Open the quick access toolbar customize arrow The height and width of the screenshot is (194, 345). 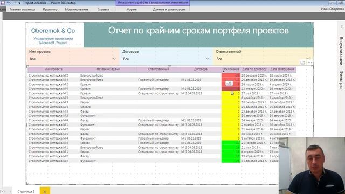coord(19,3)
